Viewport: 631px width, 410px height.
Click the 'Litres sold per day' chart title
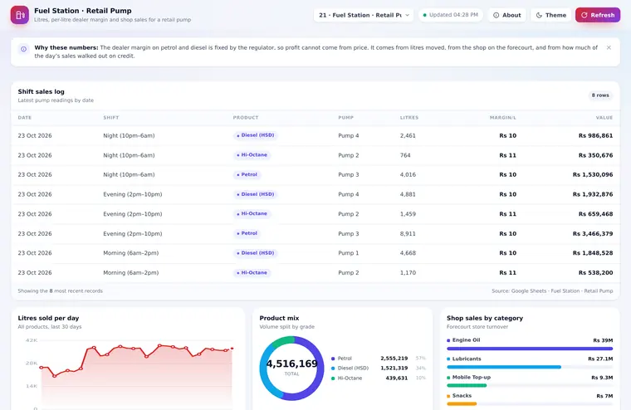coord(48,318)
